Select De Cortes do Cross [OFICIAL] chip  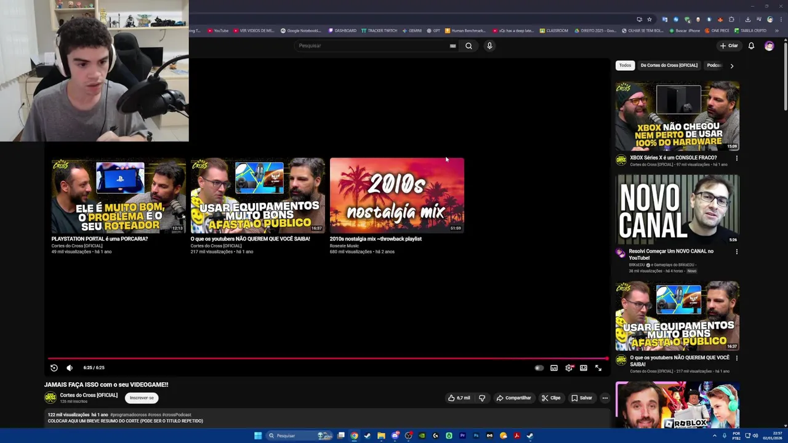669,65
